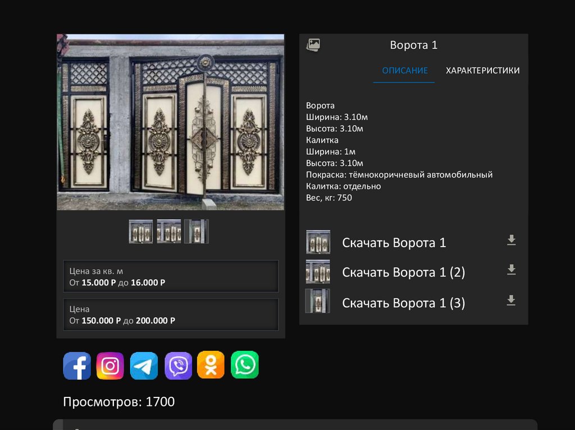Click preview image next to Скачать Ворота 1 (3)
Viewport: 575px width, 430px height.
317,301
